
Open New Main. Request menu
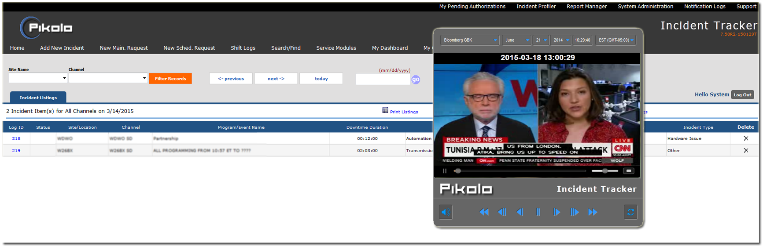point(124,48)
